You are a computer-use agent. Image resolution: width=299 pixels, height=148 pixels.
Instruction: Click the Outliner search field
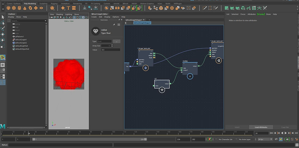click(28, 21)
